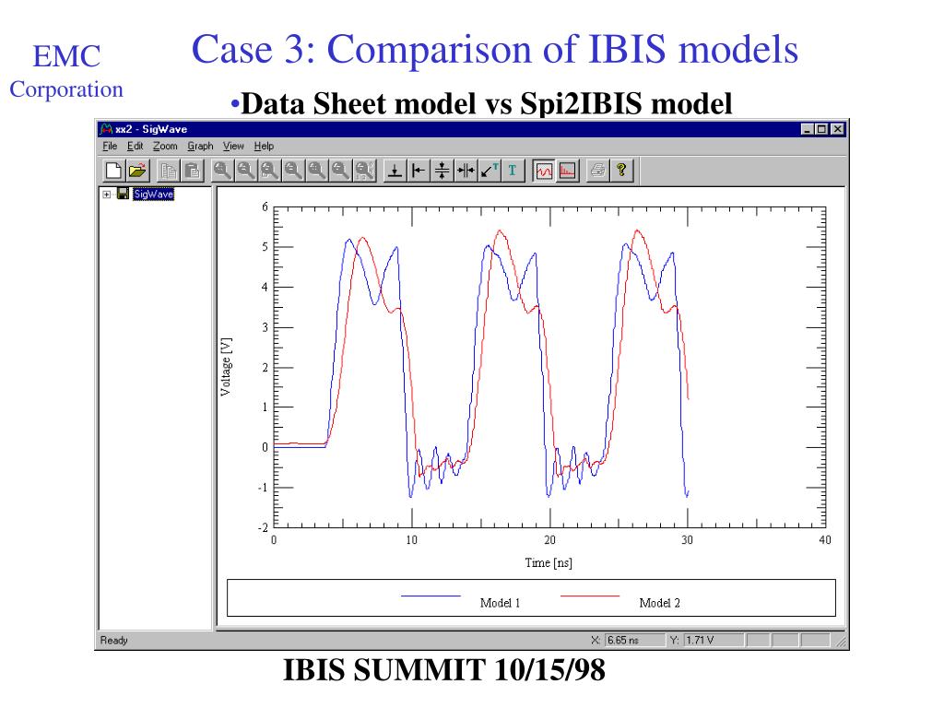Open the Graph menu
Screen dimensions: 944x708
(x=200, y=146)
